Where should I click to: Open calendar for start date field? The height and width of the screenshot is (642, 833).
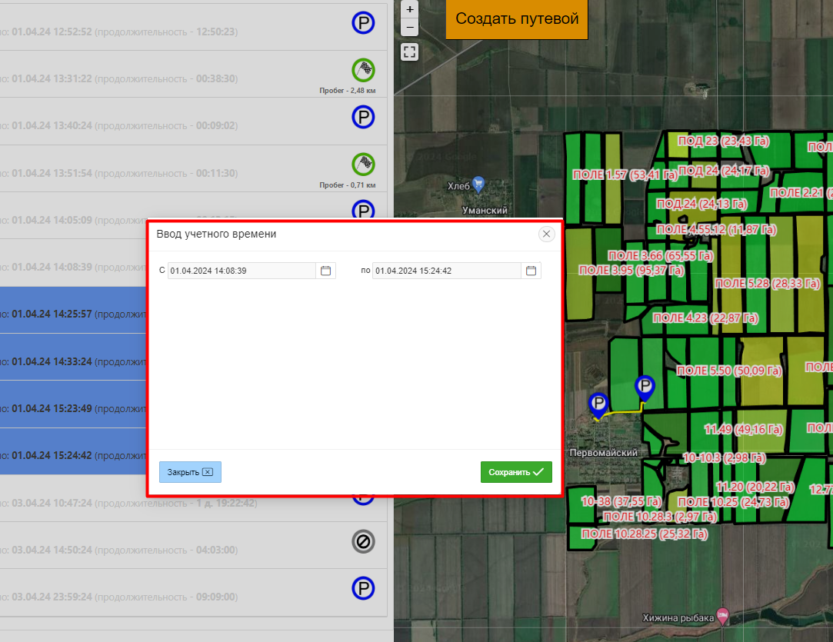[x=326, y=271]
